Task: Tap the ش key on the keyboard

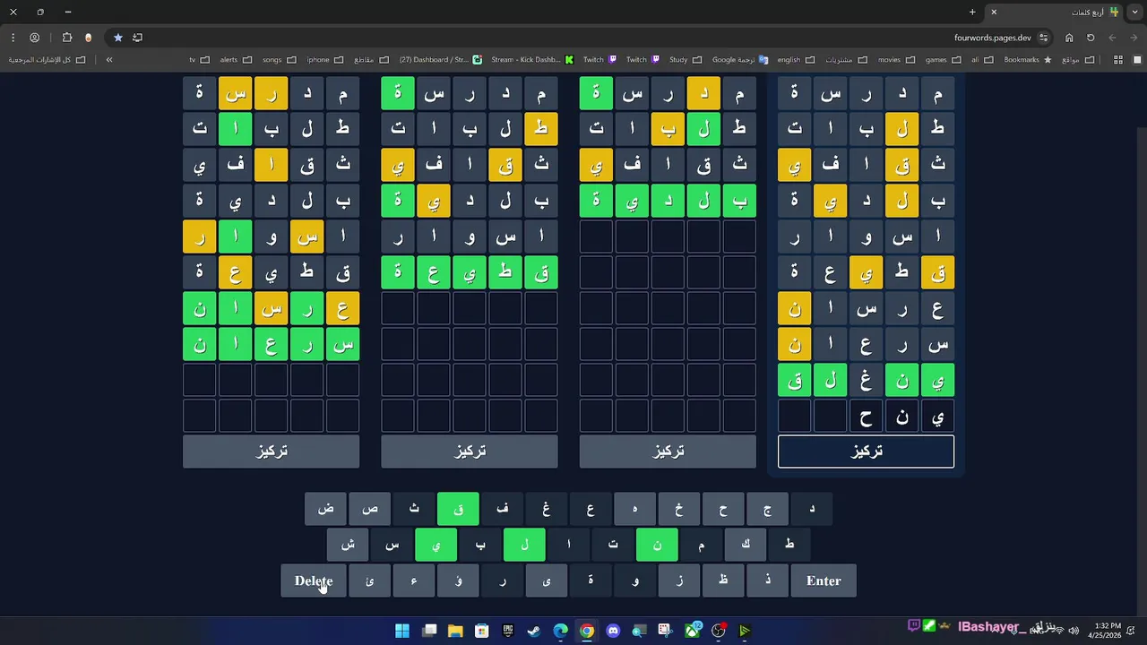Action: tap(348, 545)
